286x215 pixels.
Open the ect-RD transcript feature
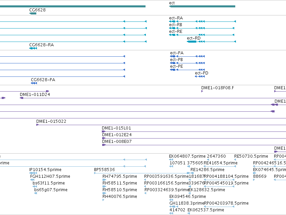pyautogui.click(x=211, y=42)
